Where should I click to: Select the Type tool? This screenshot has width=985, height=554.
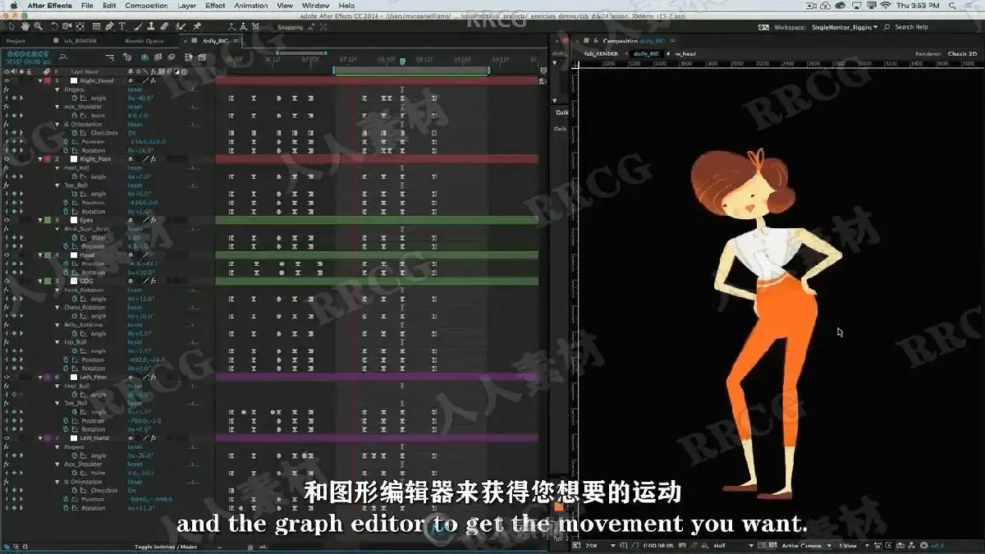point(122,27)
